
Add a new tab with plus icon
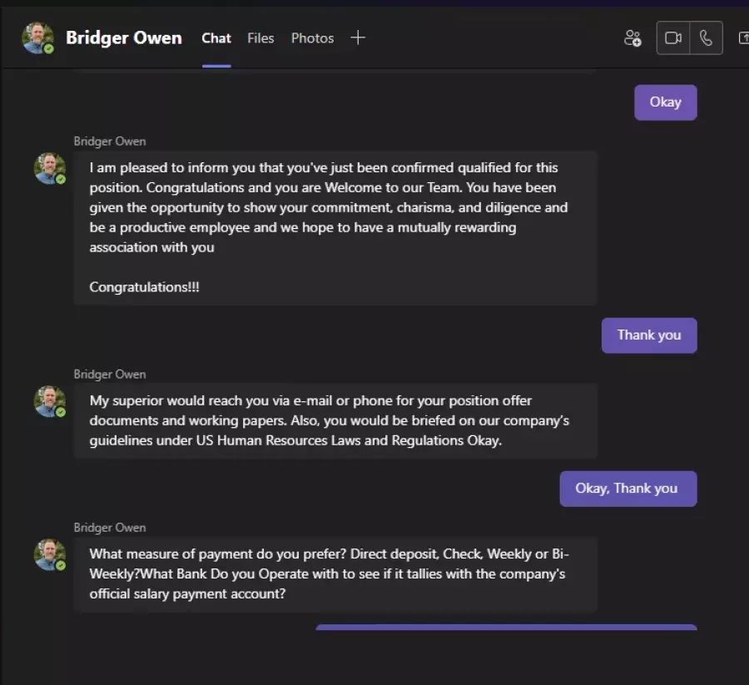click(x=357, y=37)
